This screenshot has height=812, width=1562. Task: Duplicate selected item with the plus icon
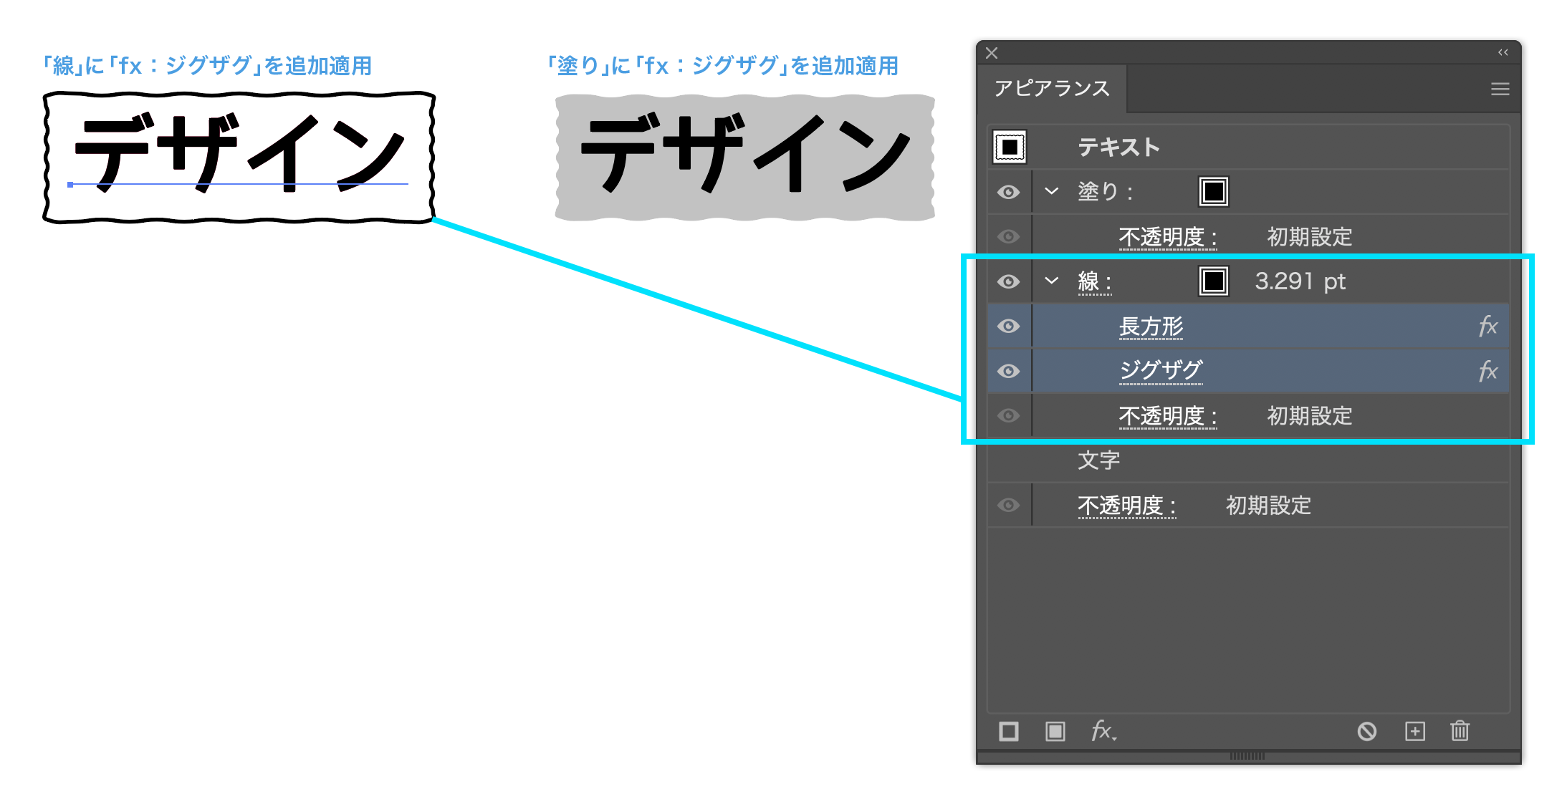1415,731
